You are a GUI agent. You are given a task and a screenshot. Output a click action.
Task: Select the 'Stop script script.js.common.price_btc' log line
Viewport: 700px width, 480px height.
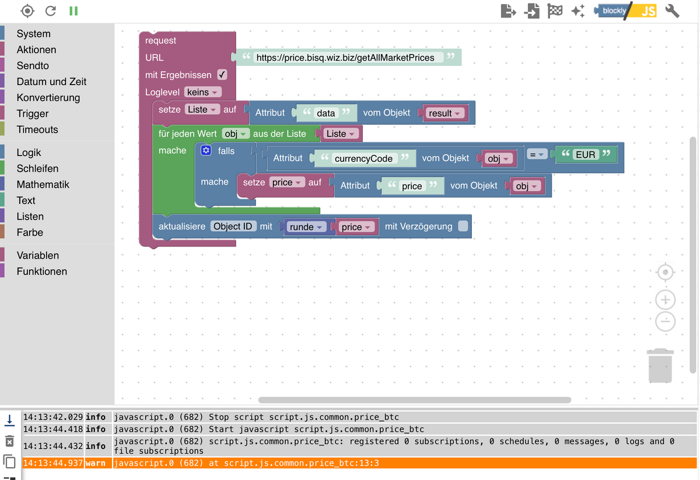359,417
